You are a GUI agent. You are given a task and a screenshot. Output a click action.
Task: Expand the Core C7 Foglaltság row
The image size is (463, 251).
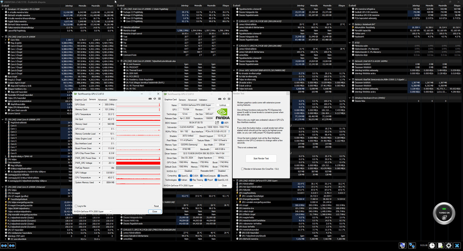(x=122, y=21)
